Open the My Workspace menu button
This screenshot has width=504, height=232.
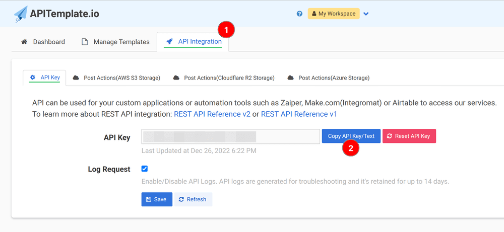tap(334, 14)
